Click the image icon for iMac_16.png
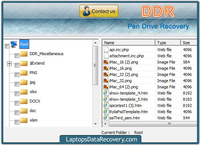Screen dimensions: 201x146 click(106, 68)
